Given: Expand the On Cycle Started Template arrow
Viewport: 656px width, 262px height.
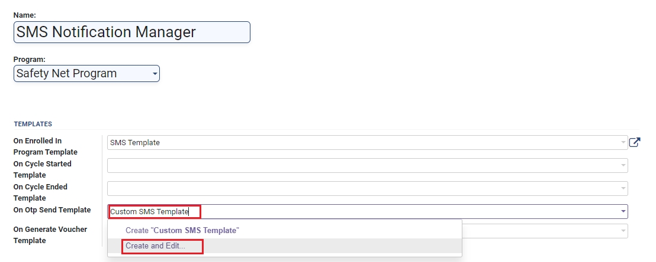Looking at the screenshot, I should 623,165.
